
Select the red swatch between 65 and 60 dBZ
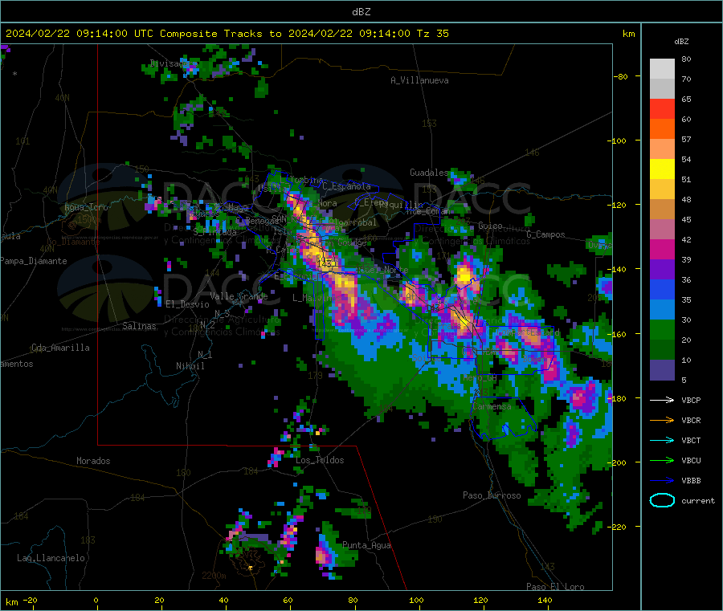(662, 108)
